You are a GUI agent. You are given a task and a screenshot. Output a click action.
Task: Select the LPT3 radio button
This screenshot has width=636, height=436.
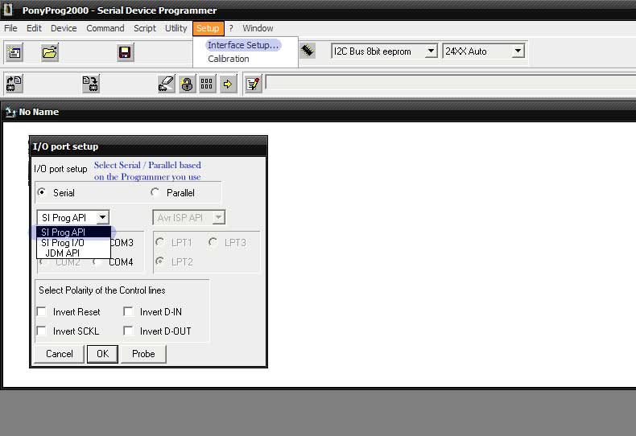[x=213, y=242]
